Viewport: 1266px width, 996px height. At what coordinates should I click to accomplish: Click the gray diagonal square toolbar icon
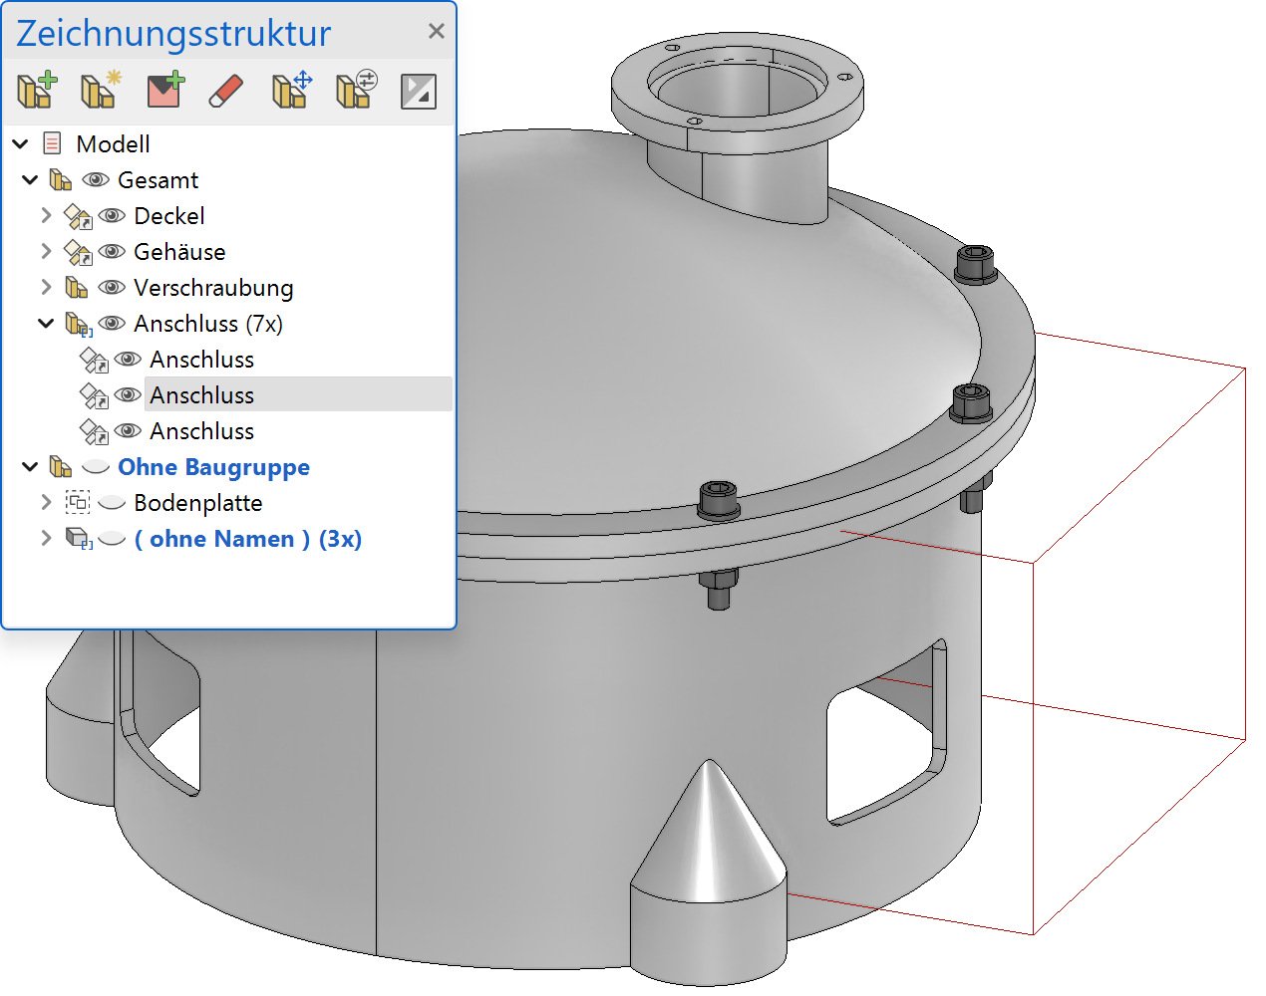418,92
